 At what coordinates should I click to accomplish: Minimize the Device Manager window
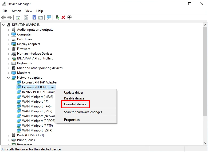click(x=178, y=4)
